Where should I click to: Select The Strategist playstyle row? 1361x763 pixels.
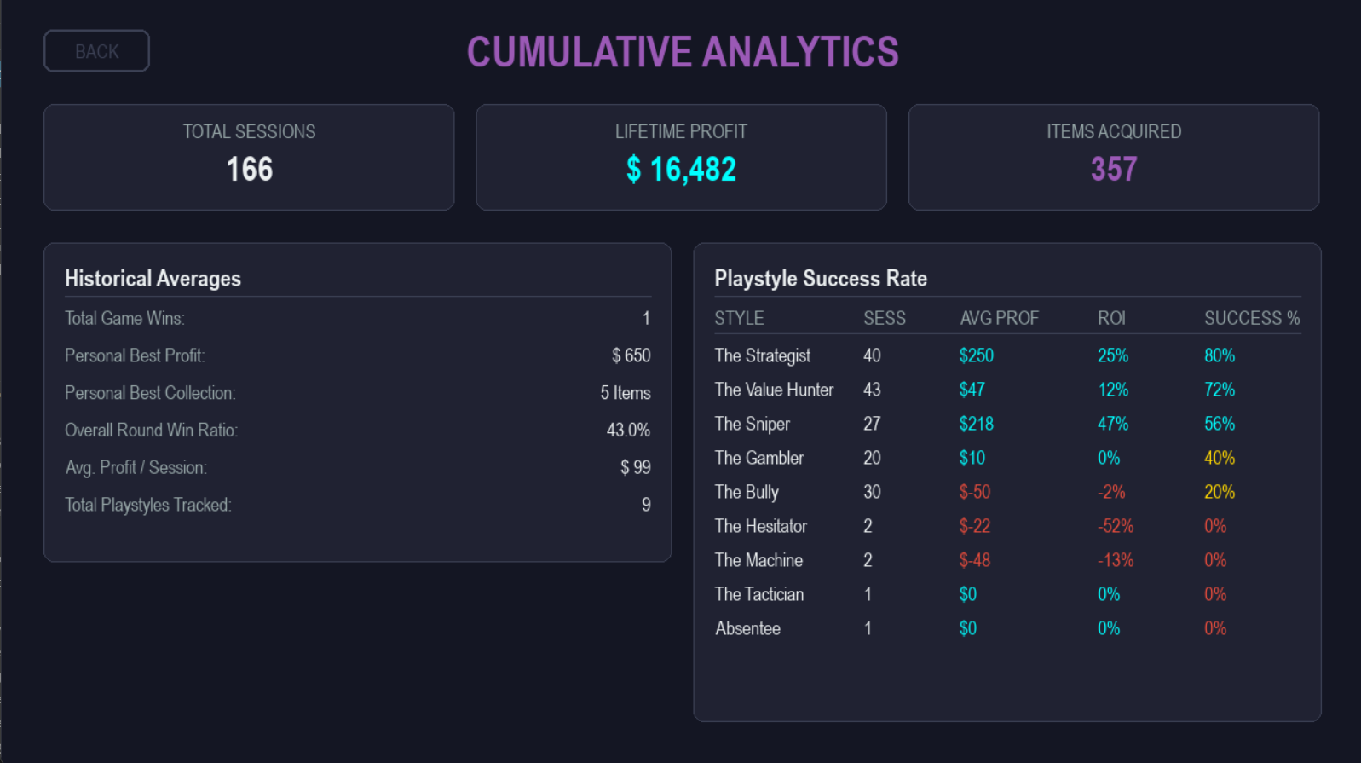click(x=763, y=355)
